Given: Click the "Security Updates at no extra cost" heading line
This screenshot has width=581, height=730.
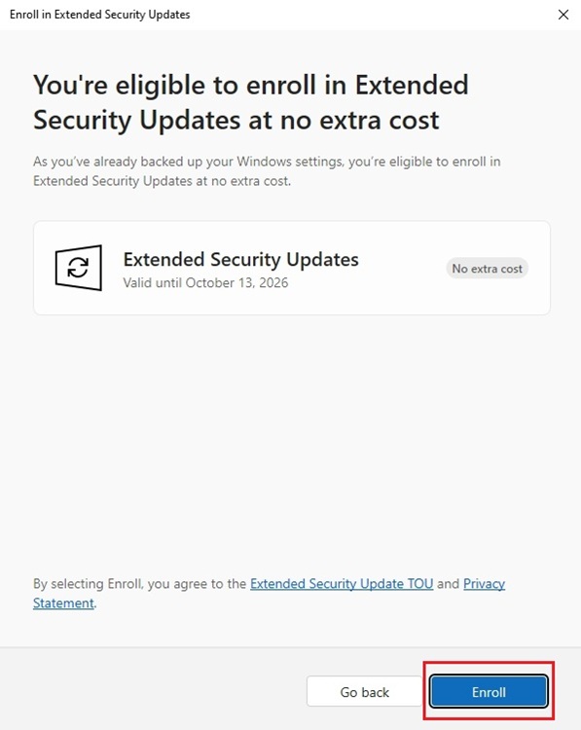Looking at the screenshot, I should [236, 120].
